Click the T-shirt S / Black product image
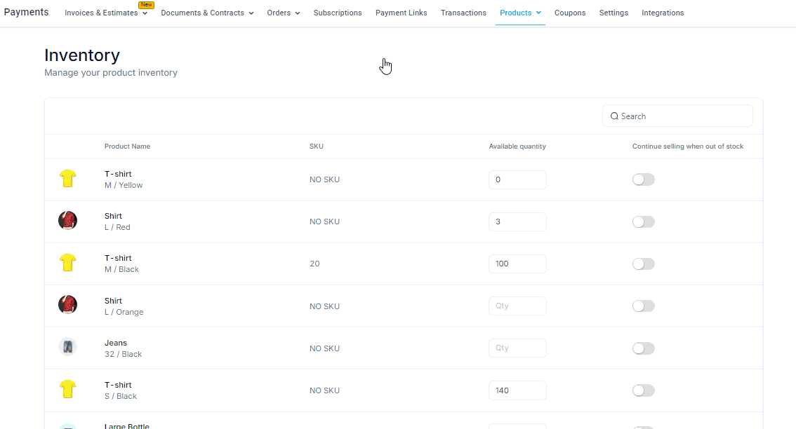This screenshot has width=796, height=429. click(x=67, y=390)
